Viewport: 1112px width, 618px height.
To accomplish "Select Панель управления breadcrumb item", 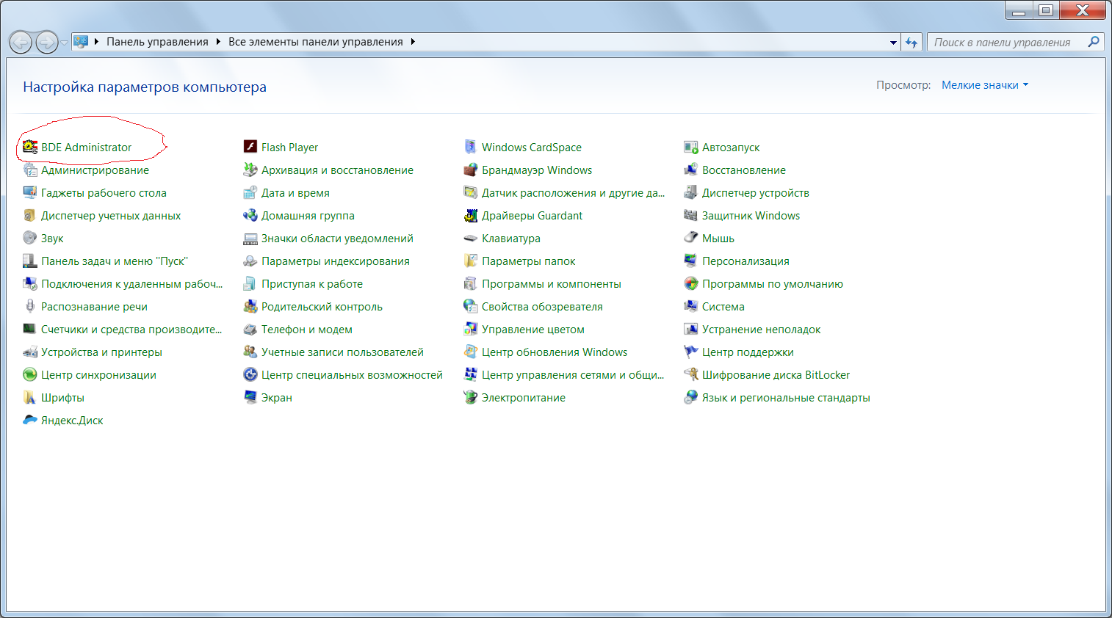I will 157,42.
